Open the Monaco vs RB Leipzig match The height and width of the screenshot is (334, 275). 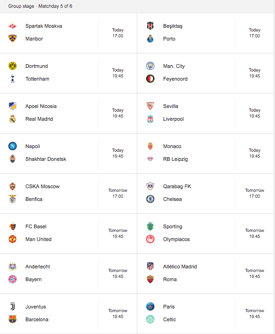[x=206, y=154]
